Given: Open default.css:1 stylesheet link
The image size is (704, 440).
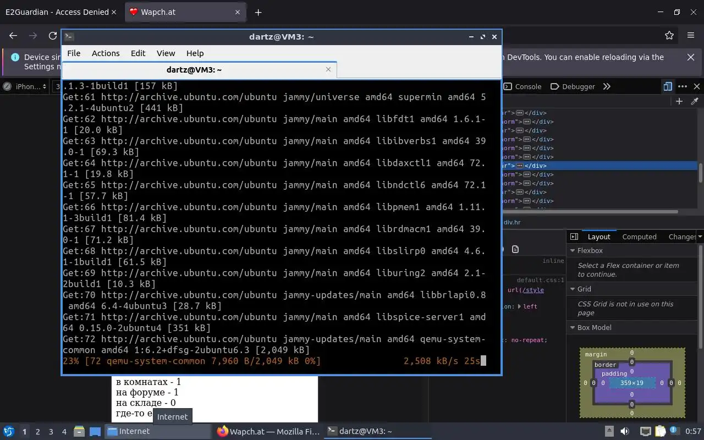Looking at the screenshot, I should click(x=541, y=280).
